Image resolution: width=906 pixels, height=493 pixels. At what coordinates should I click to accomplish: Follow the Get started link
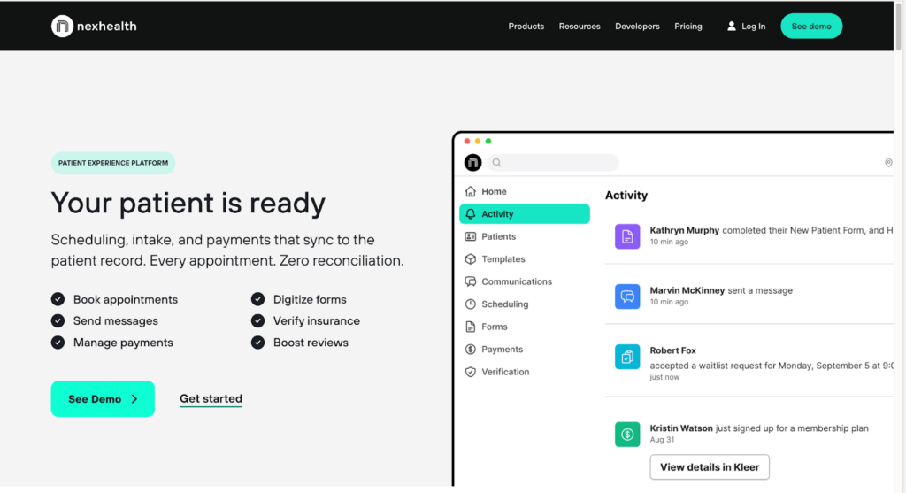point(211,399)
